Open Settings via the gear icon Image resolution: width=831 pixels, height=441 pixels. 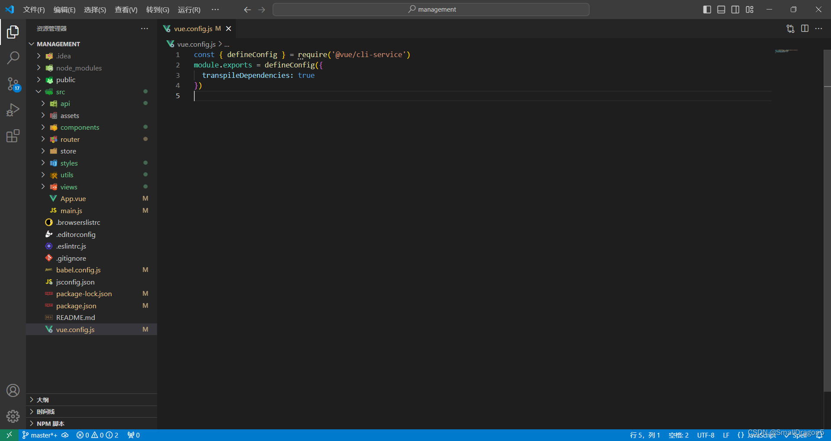pos(13,416)
